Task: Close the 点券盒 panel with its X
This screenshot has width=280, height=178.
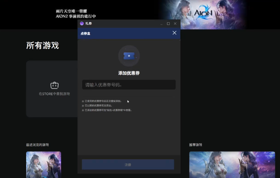Action: click(174, 33)
